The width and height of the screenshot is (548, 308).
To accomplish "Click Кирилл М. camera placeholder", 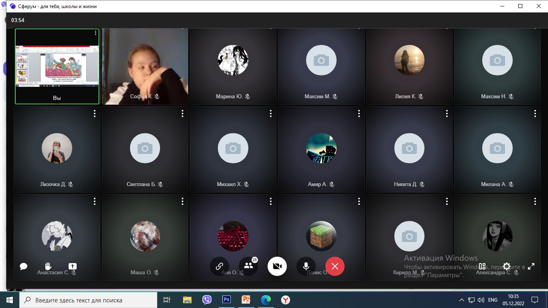I will click(409, 236).
